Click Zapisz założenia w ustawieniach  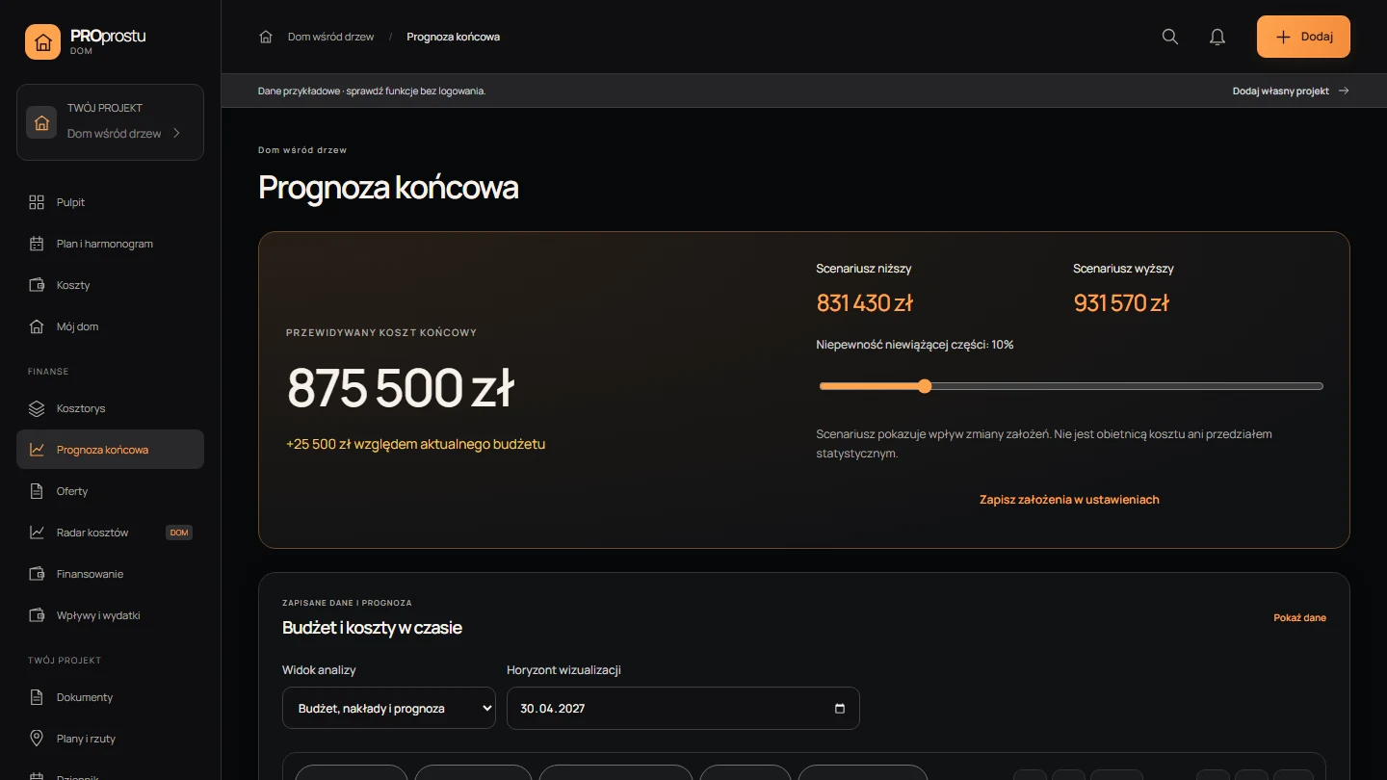point(1069,500)
